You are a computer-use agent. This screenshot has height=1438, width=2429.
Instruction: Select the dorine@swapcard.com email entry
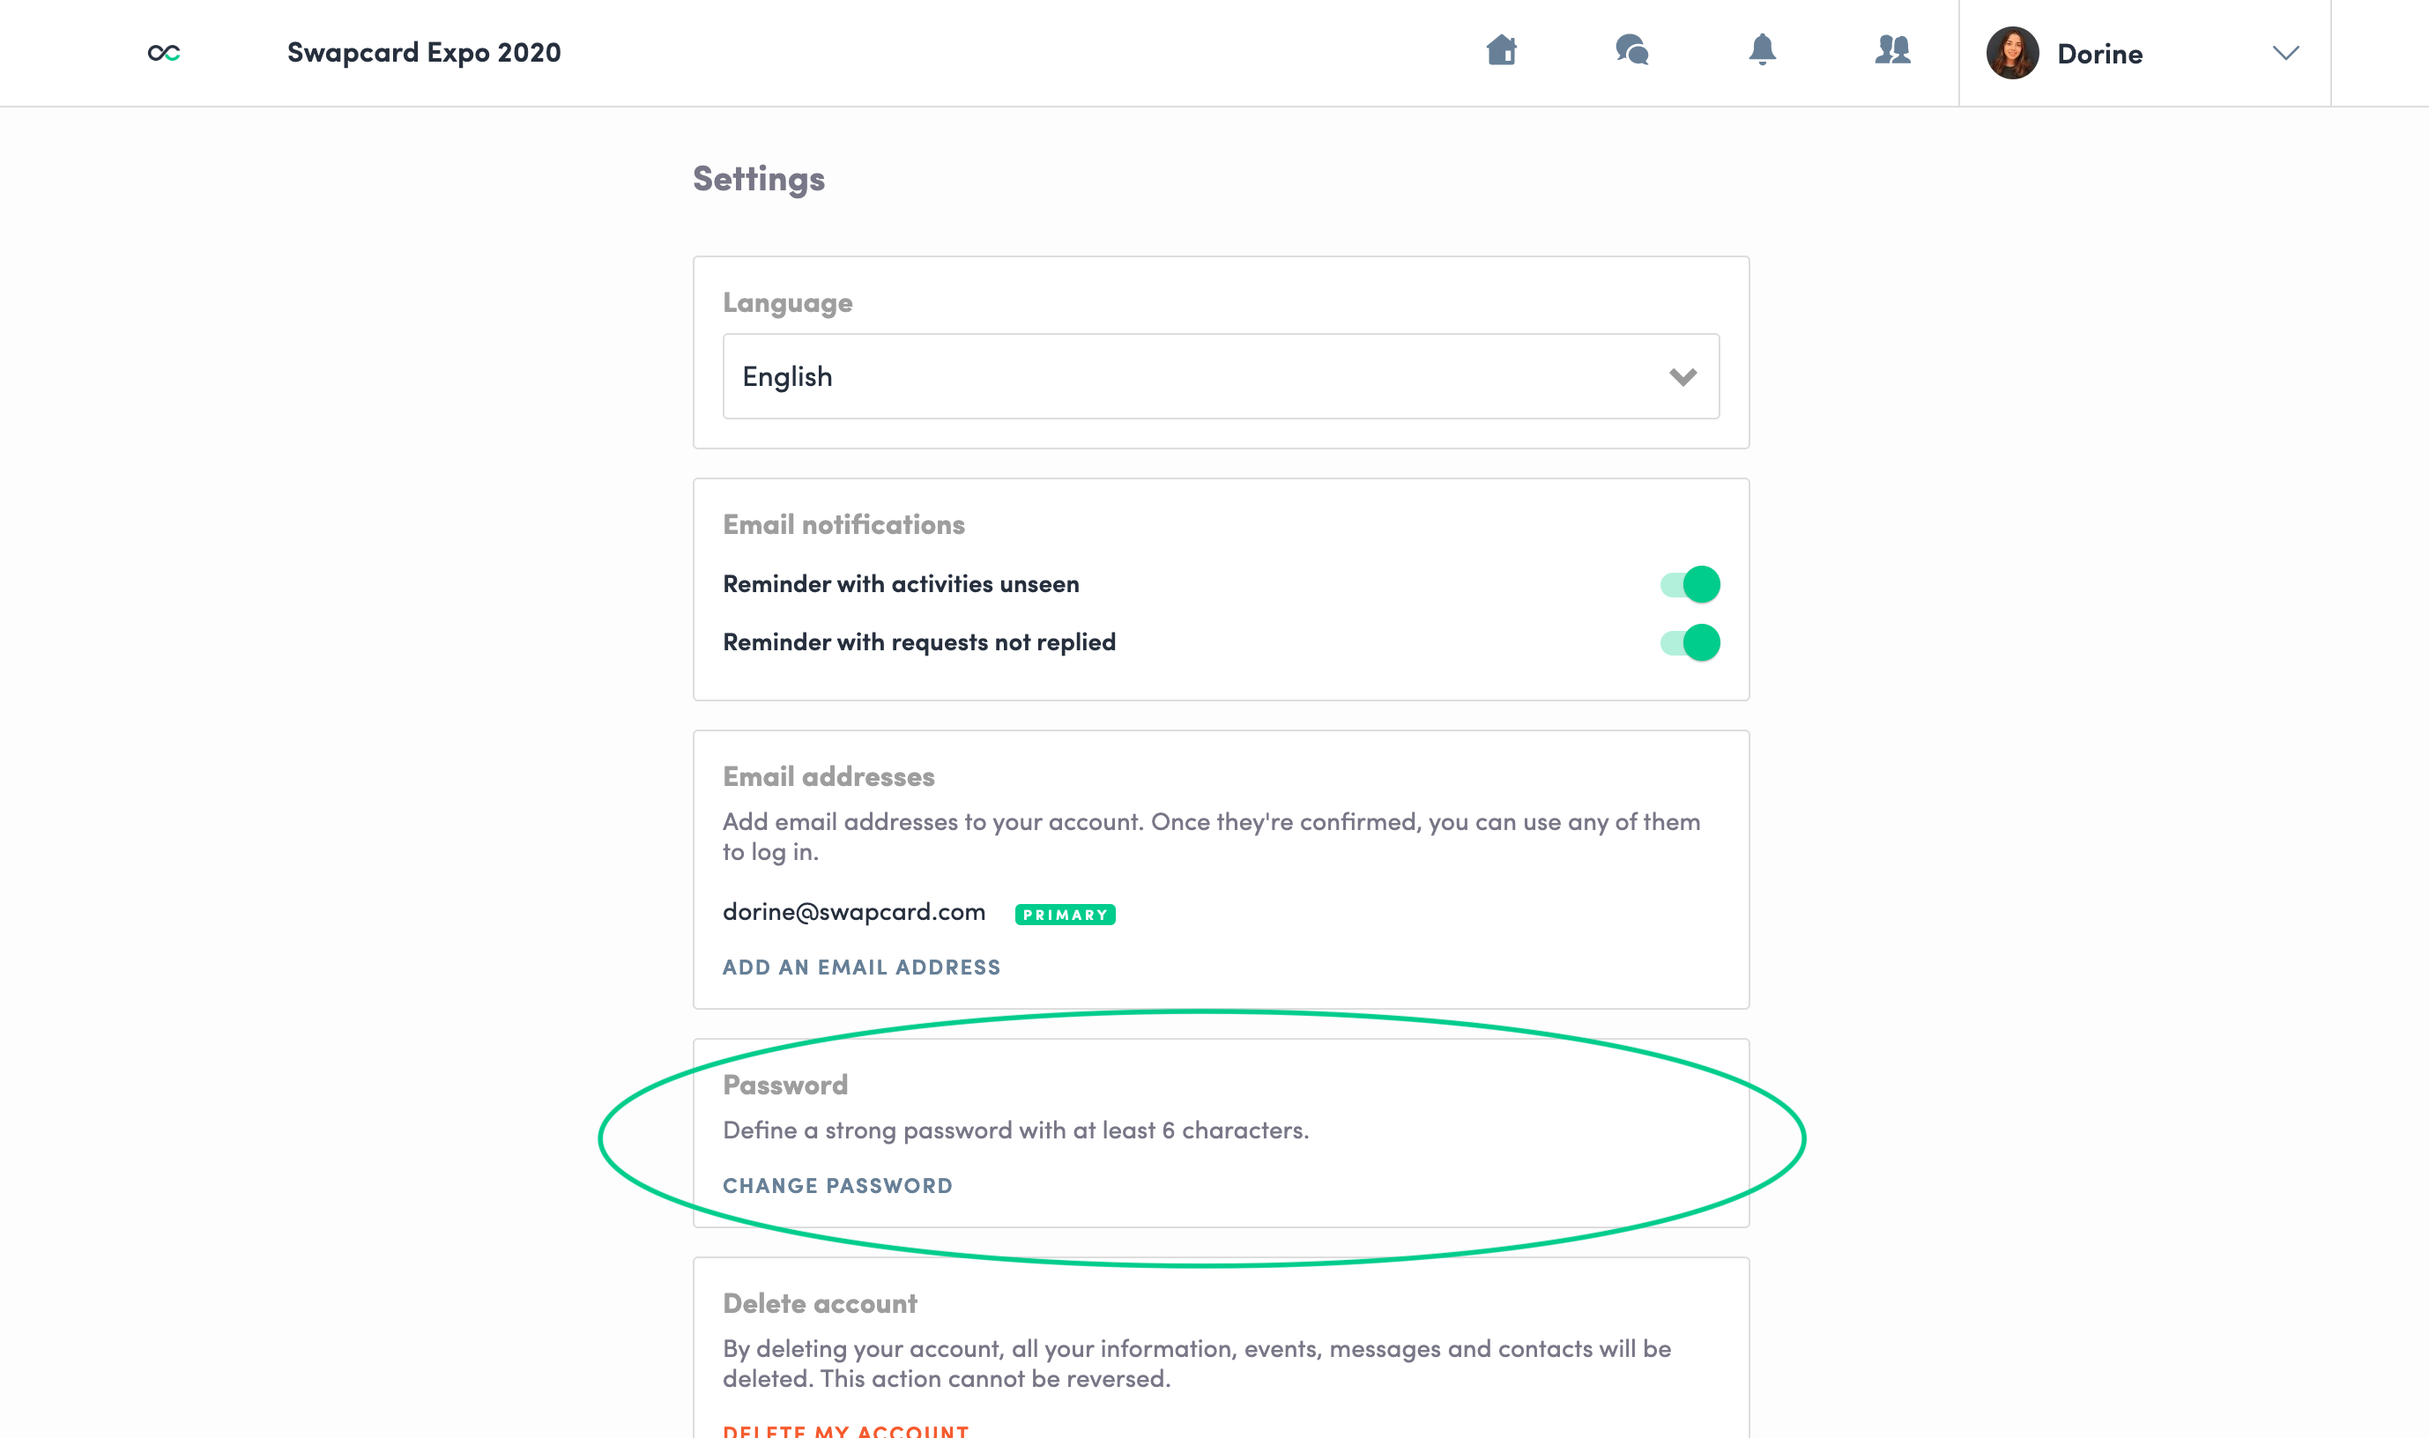853,912
